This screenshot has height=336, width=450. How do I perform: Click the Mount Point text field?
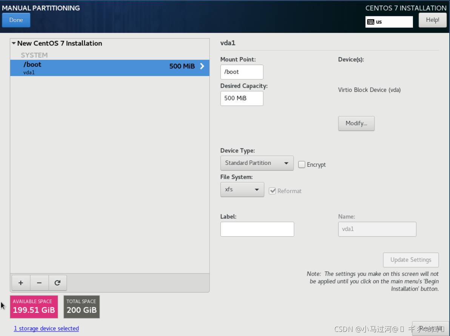[x=242, y=72]
